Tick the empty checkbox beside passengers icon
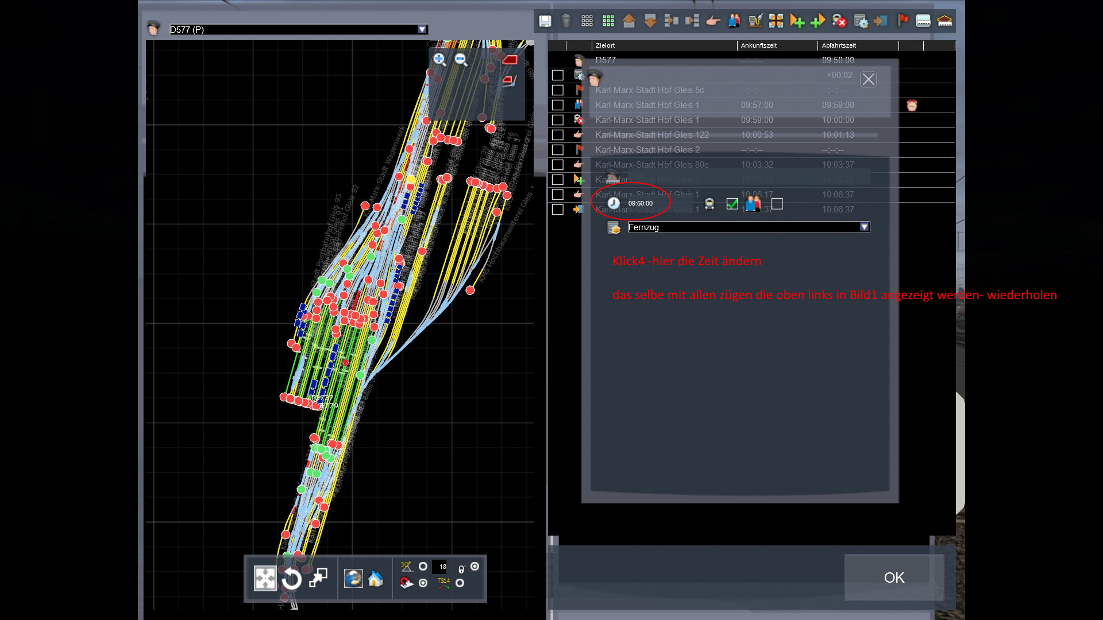 tap(777, 204)
